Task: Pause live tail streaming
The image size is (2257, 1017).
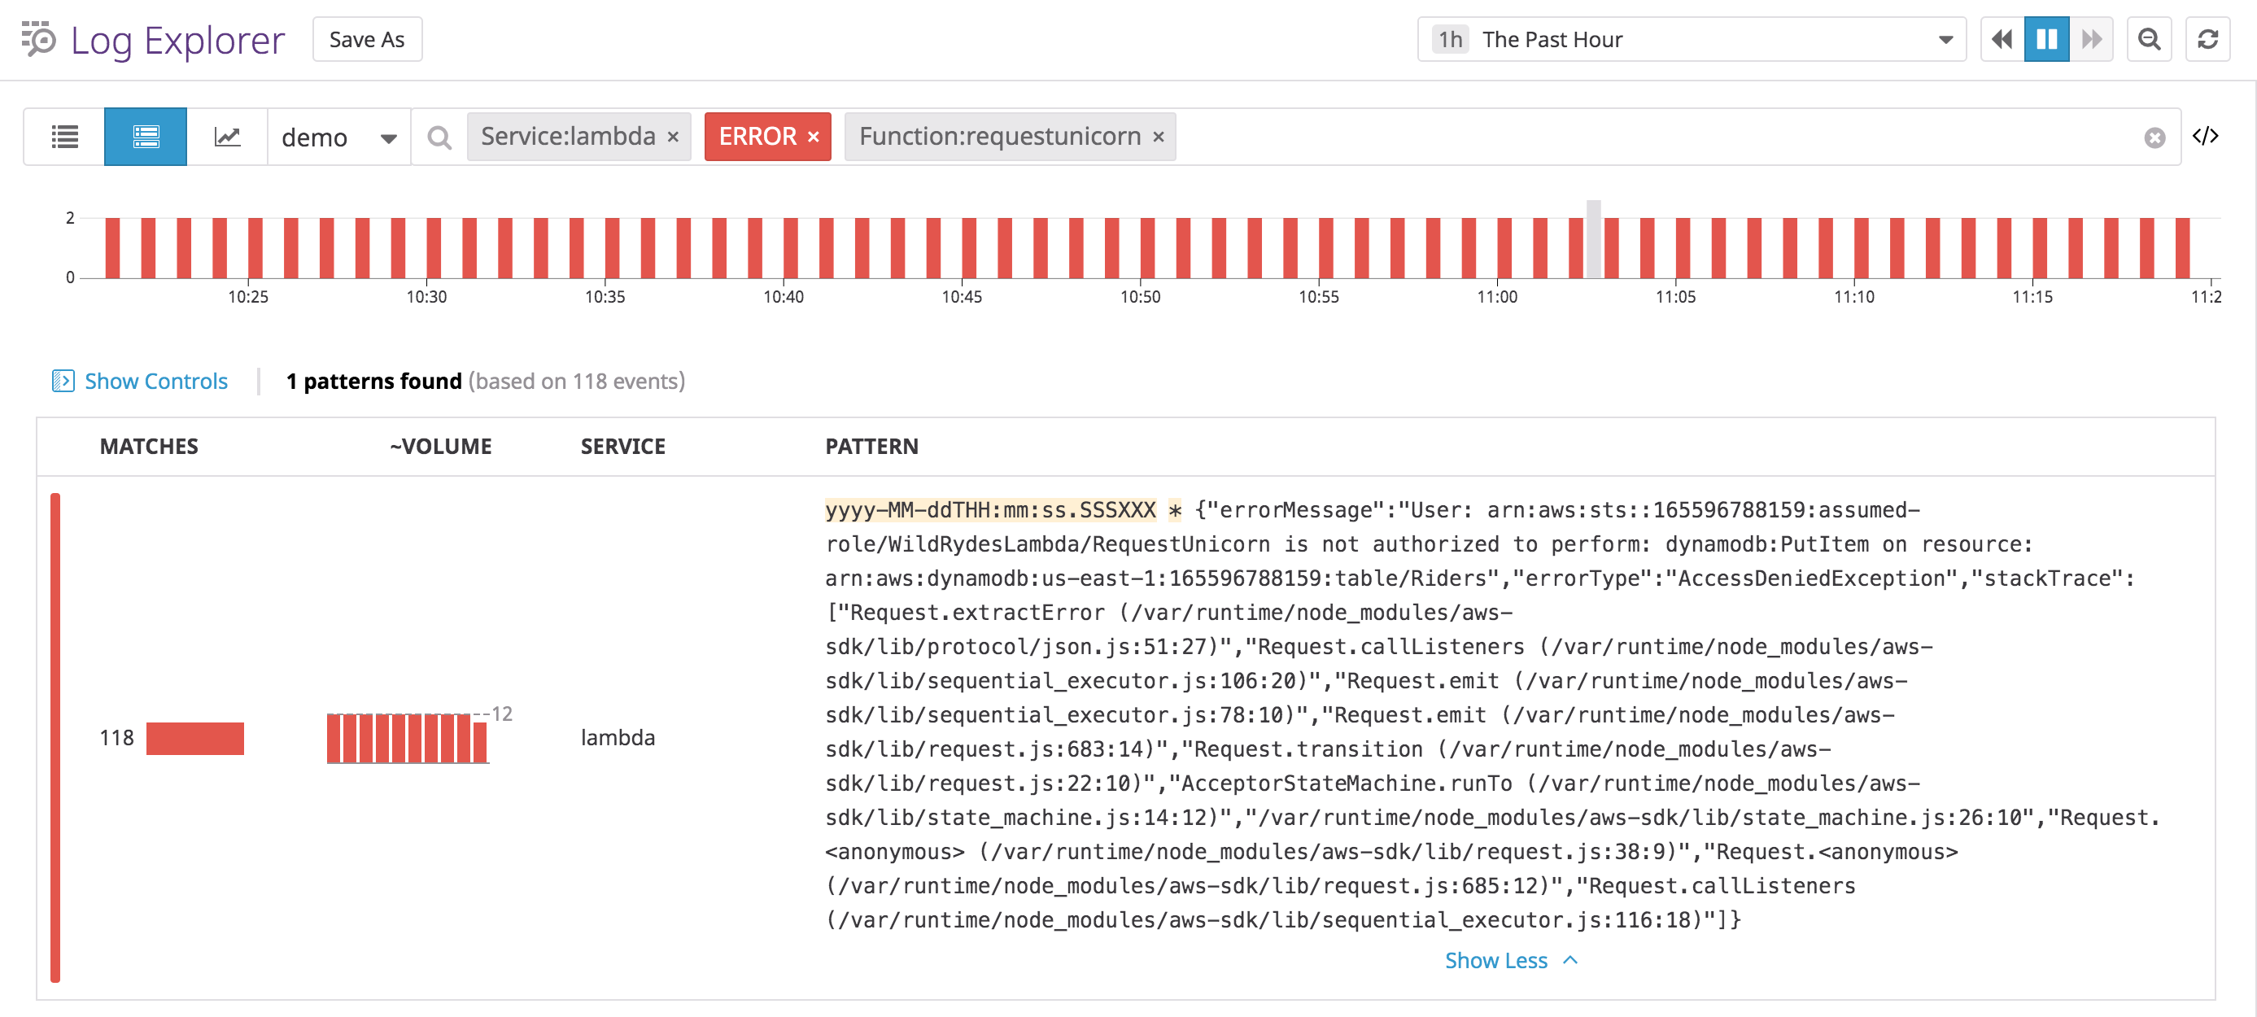Action: point(2048,38)
